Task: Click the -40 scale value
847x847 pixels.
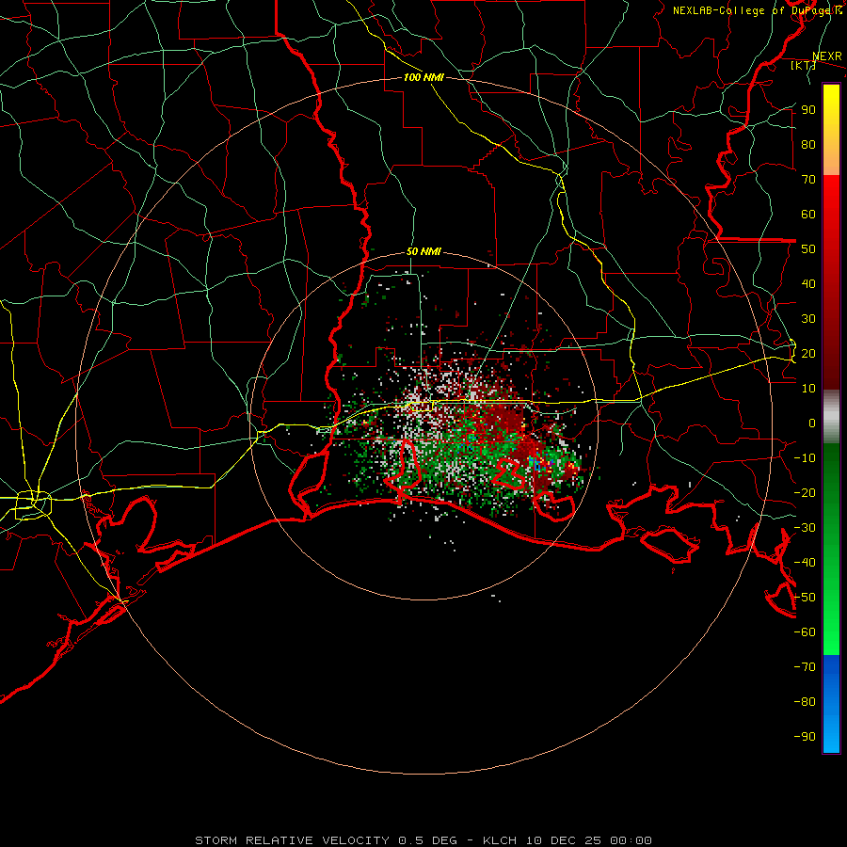Action: tap(805, 563)
